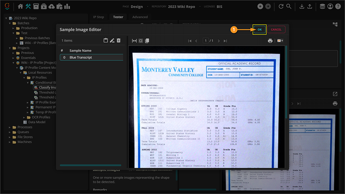Image resolution: width=345 pixels, height=194 pixels.
Task: Go forward with the right arrow button
Action: point(268,7)
